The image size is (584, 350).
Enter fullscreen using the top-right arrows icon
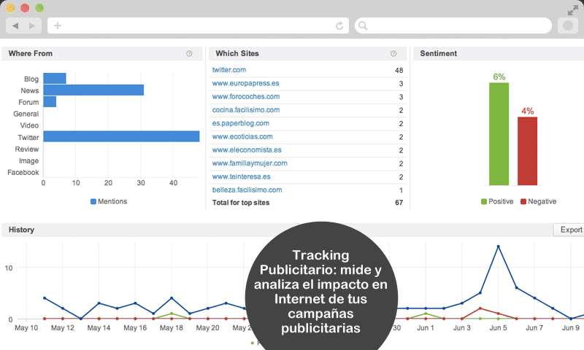coord(573,9)
